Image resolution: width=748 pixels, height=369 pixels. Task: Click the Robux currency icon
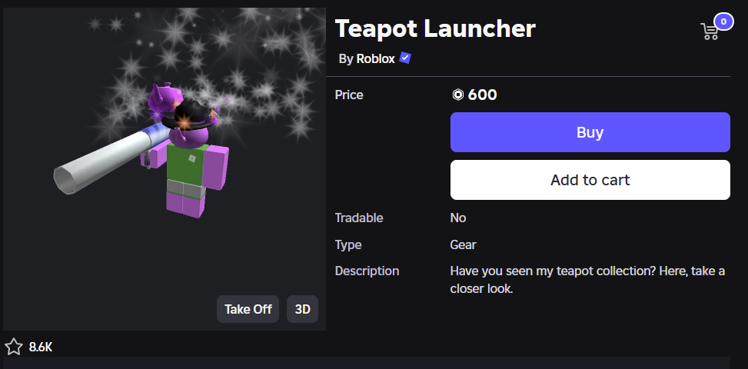pyautogui.click(x=458, y=95)
